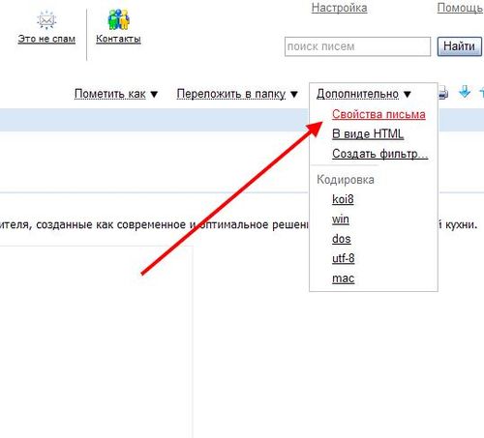Click the printer icon next to Дополнительно
Screen dimensions: 484x438
point(443,93)
